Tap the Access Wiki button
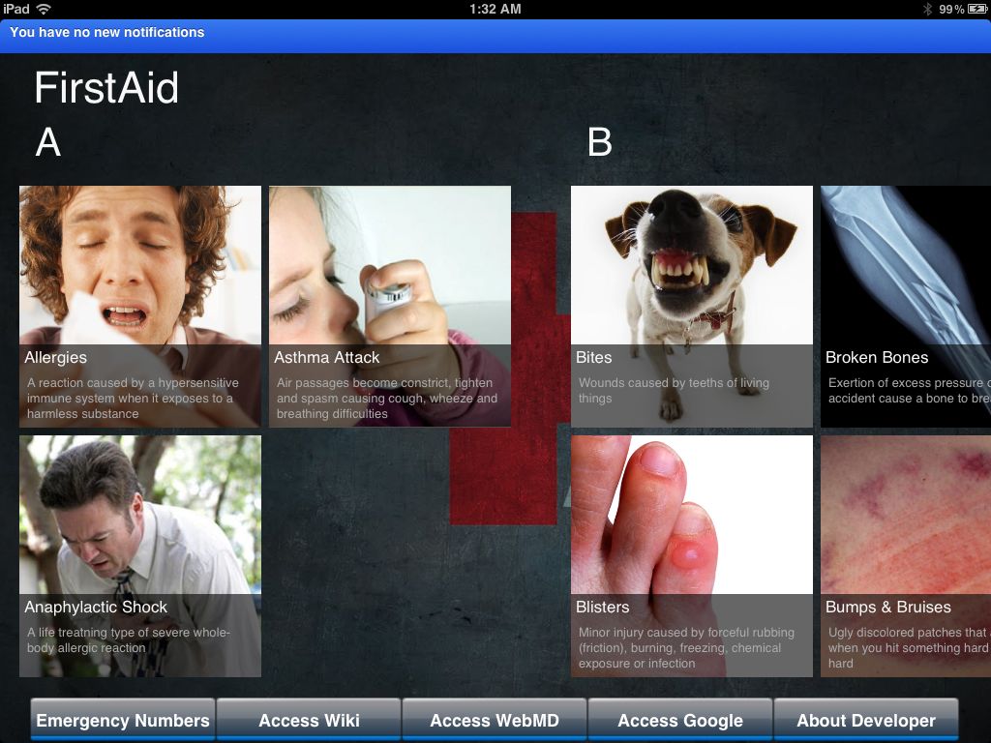 pos(309,719)
